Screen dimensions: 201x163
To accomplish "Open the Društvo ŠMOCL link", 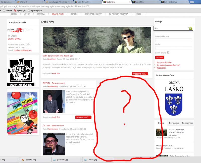I will point(14,39).
